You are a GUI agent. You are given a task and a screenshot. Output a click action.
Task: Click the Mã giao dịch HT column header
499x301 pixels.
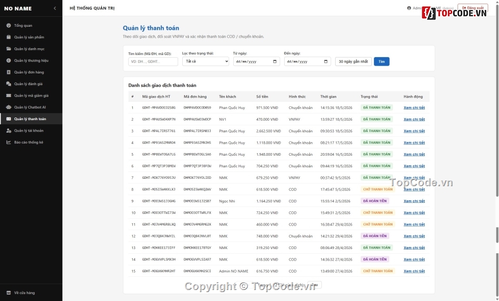[156, 96]
